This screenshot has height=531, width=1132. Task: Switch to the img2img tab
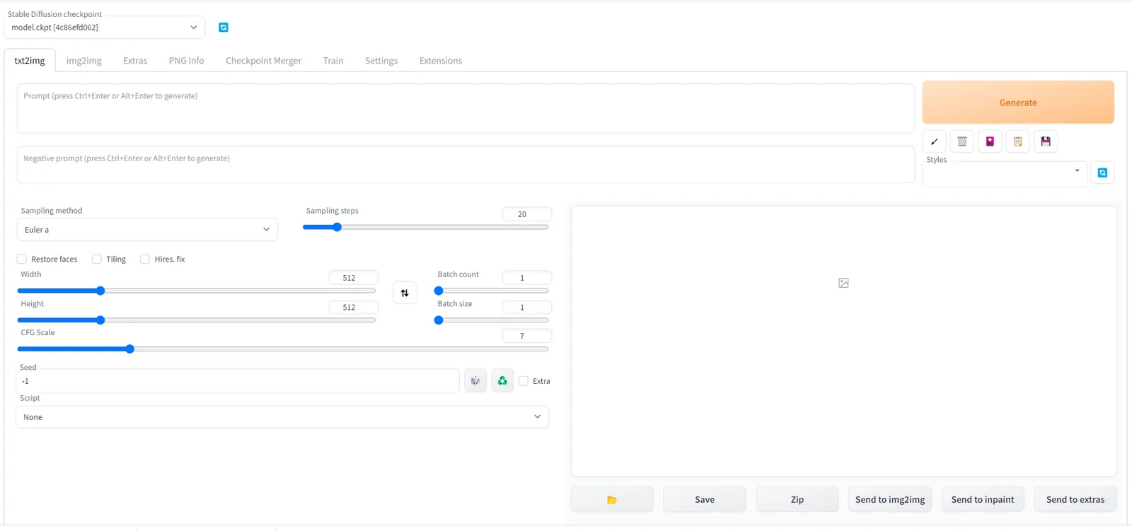(x=84, y=61)
